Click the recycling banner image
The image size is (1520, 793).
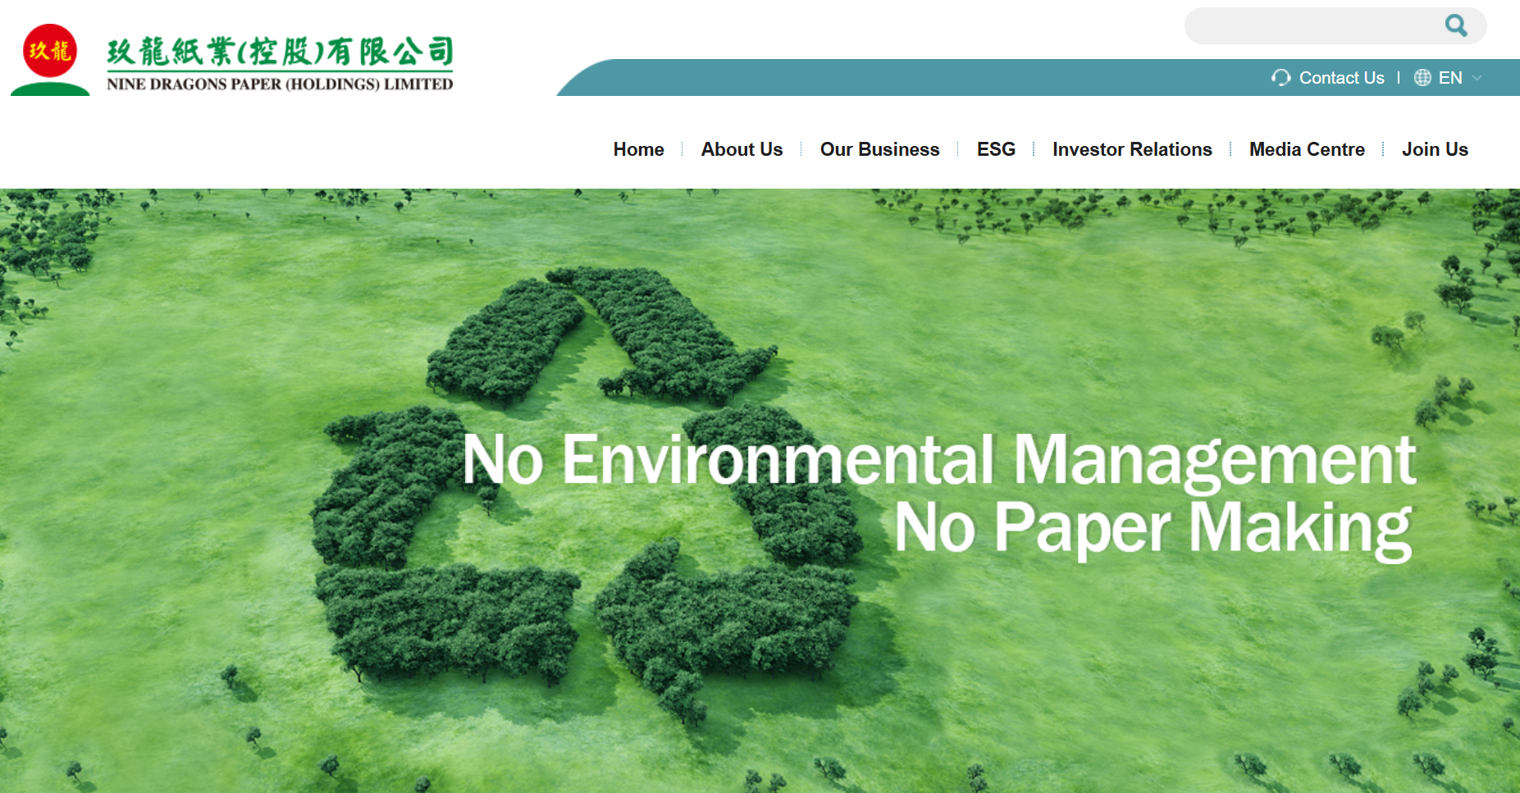click(x=760, y=490)
